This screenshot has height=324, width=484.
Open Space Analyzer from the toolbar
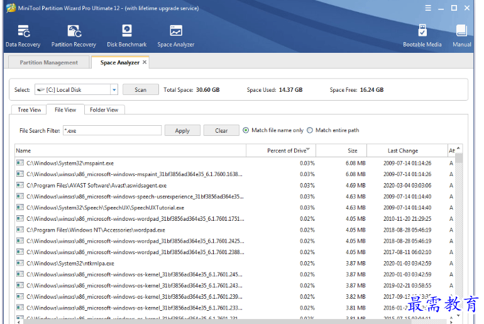click(176, 36)
